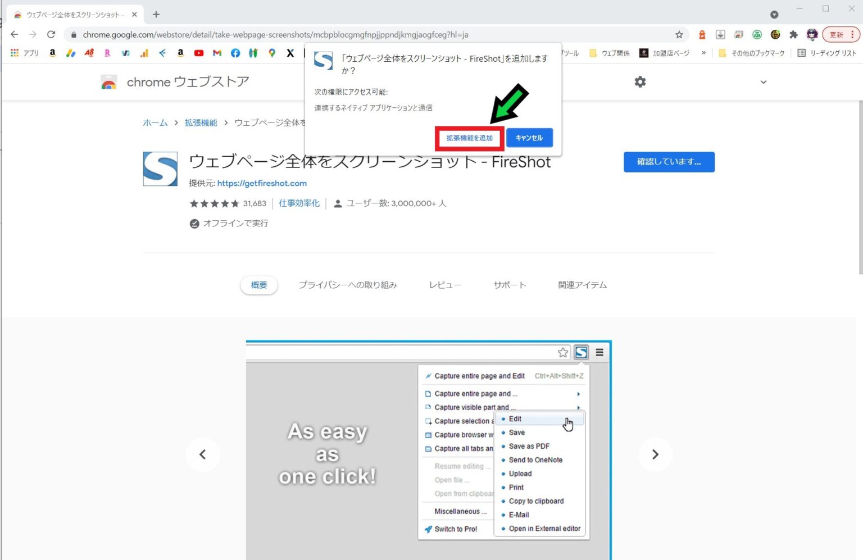
Task: Open the Facebook bookmark icon
Action: point(235,53)
